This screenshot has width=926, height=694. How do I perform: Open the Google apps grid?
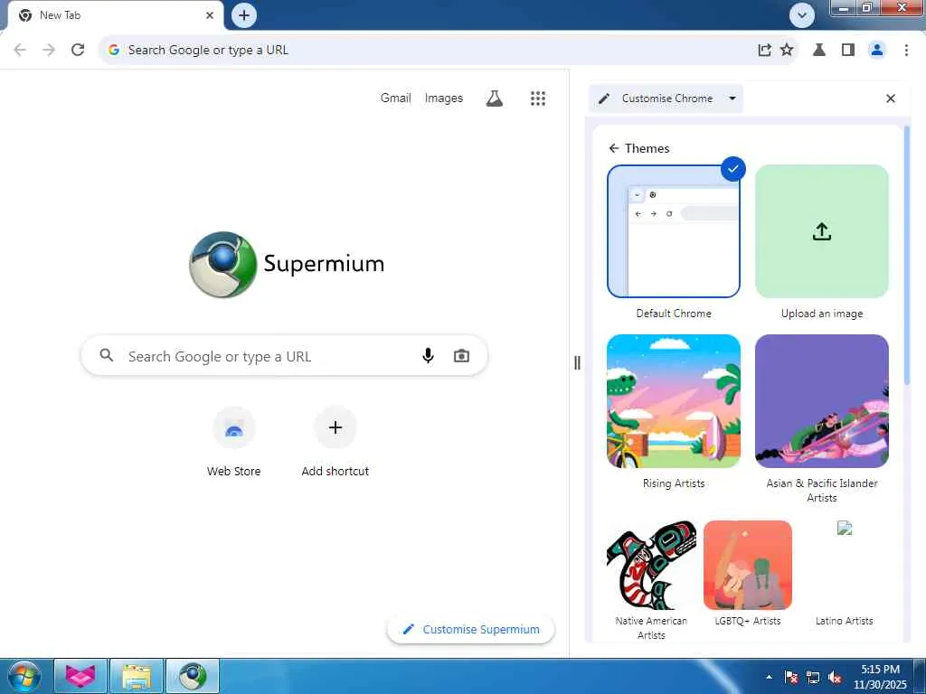538,98
